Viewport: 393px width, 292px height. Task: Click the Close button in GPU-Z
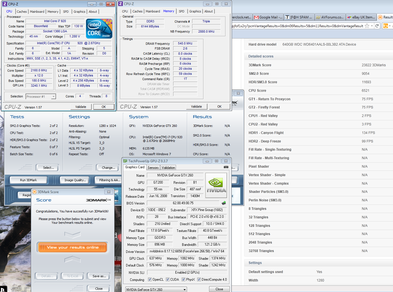click(x=219, y=289)
